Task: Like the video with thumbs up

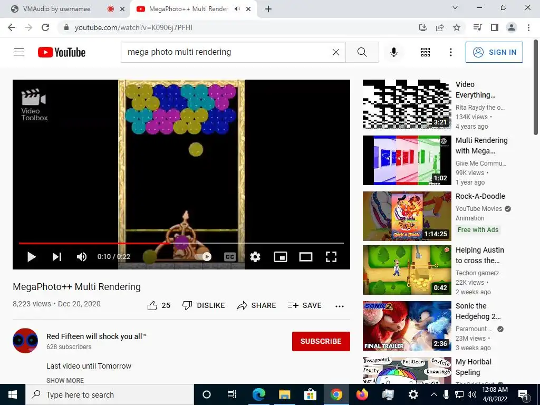Action: (159, 305)
